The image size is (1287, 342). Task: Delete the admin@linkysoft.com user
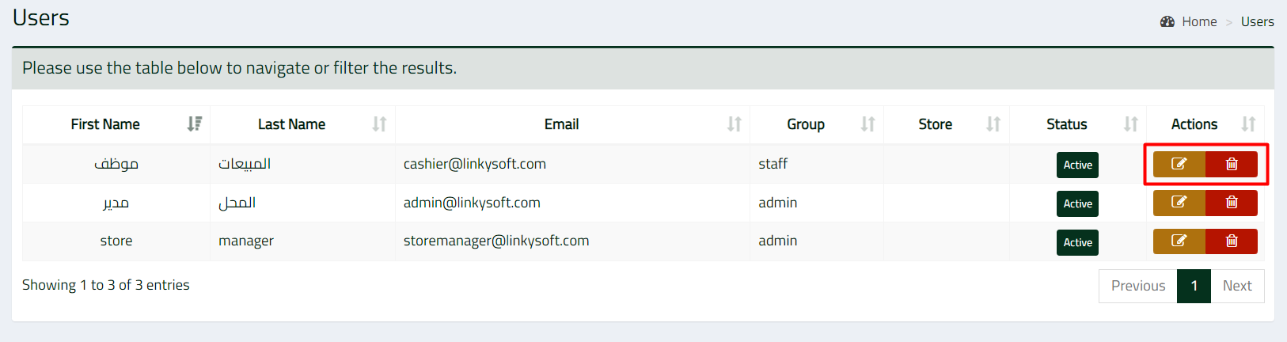click(1232, 203)
